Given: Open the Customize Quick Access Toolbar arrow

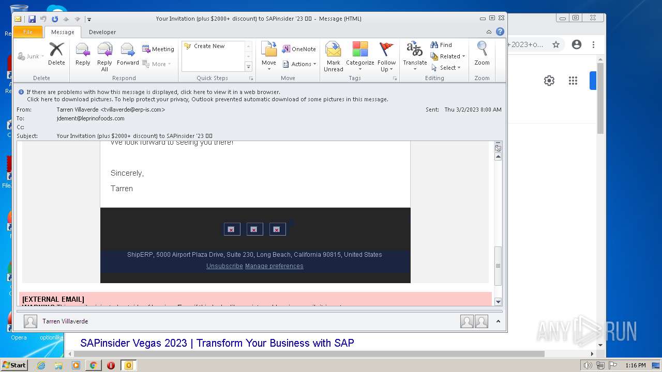Looking at the screenshot, I should (x=89, y=19).
